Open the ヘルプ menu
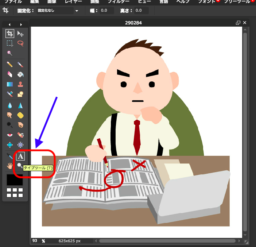 183,1
